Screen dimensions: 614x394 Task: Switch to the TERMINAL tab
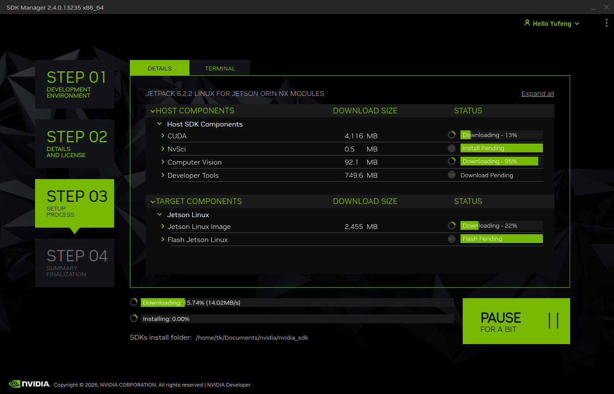(220, 68)
